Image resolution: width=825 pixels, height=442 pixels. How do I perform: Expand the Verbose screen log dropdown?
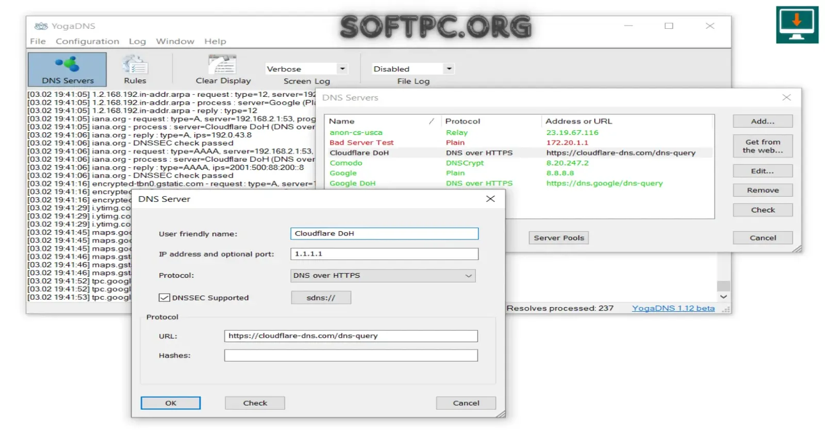click(342, 69)
